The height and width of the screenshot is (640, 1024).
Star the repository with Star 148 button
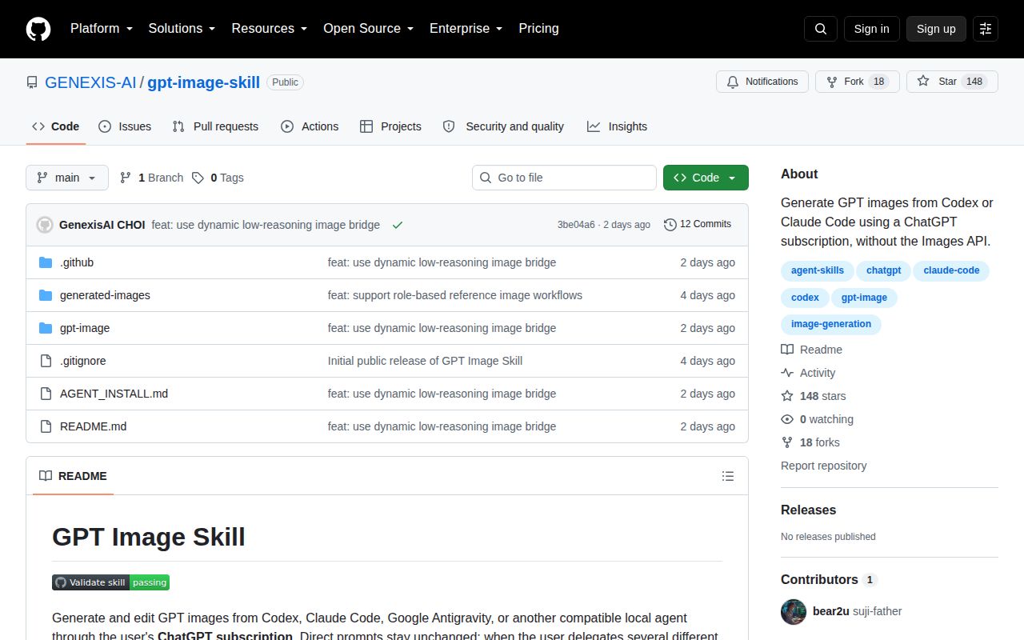(x=952, y=82)
